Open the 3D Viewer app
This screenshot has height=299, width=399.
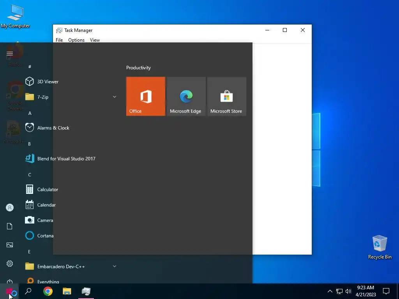click(71, 82)
